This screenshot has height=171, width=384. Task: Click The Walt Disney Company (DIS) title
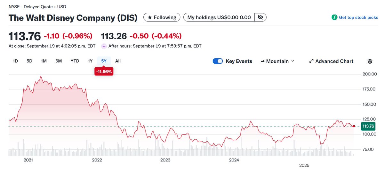73,18
